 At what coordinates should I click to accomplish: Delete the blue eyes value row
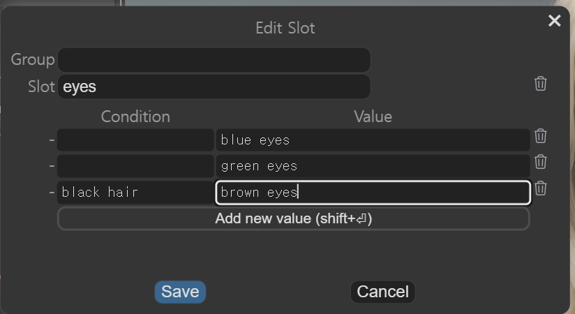(x=540, y=136)
